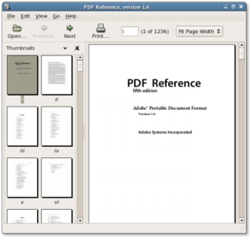250x237 pixels.
Task: Expand the Thumbnails sidebar selector dropdown
Action: tap(65, 48)
